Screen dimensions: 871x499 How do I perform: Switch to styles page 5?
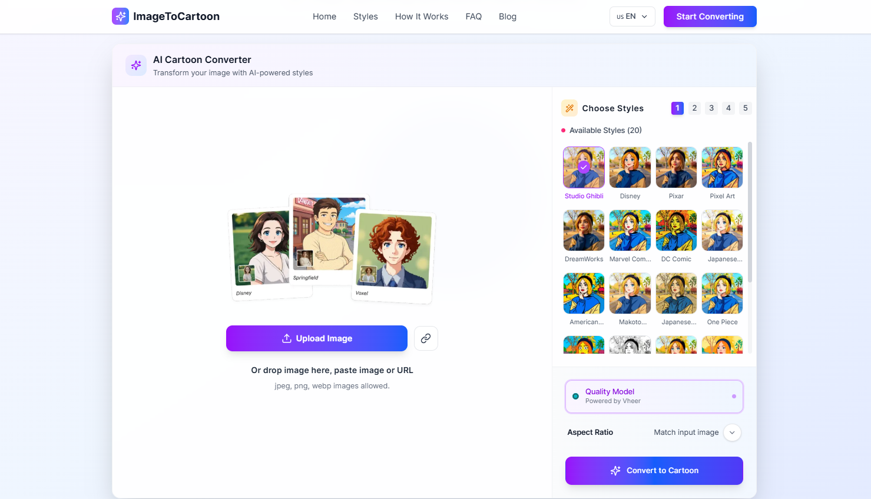tap(745, 108)
